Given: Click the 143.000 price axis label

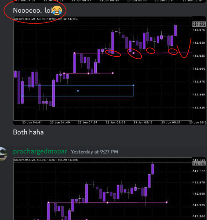Looking at the screenshot, I should (199, 171).
